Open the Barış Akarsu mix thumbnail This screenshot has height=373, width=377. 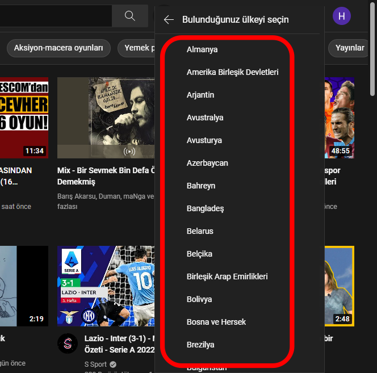coord(106,118)
